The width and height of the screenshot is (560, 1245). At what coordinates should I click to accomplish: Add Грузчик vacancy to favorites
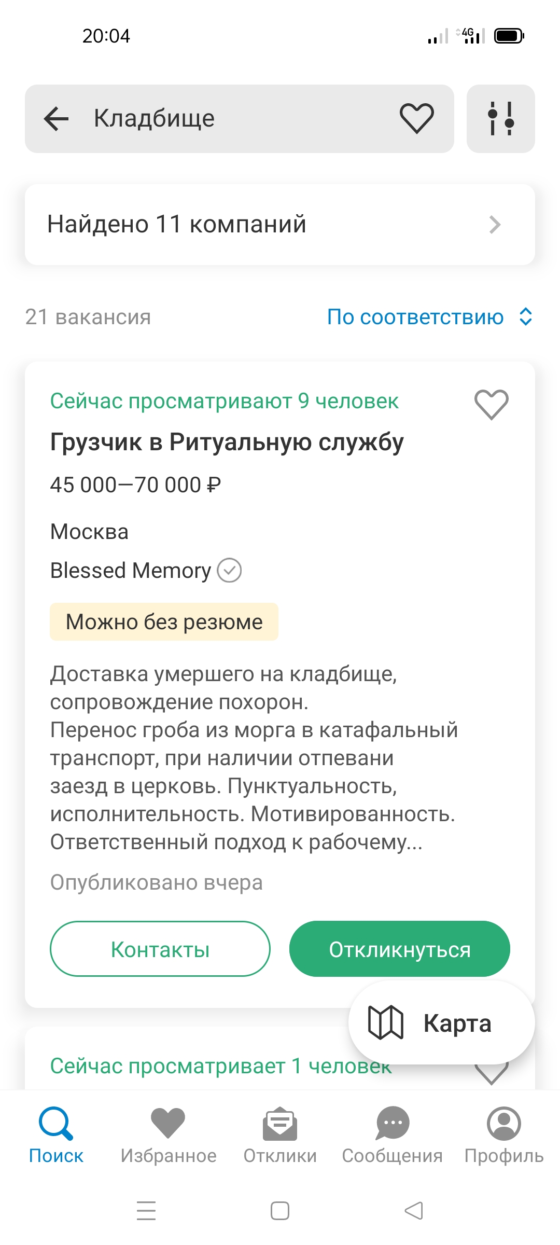(x=491, y=404)
